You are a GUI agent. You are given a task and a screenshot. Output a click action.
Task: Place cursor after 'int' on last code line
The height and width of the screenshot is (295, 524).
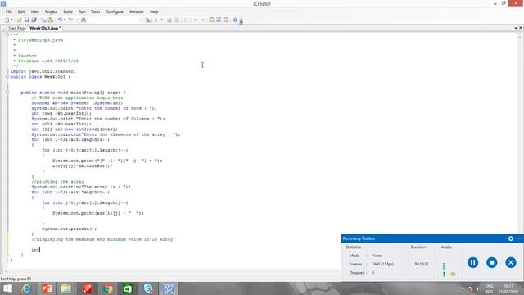point(40,250)
